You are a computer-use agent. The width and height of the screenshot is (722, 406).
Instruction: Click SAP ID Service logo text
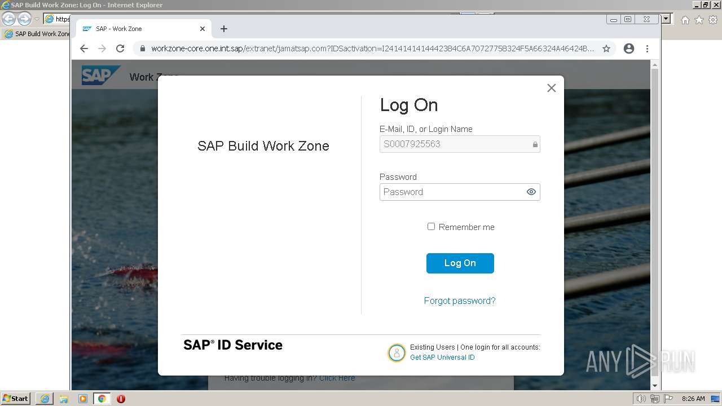(x=233, y=345)
